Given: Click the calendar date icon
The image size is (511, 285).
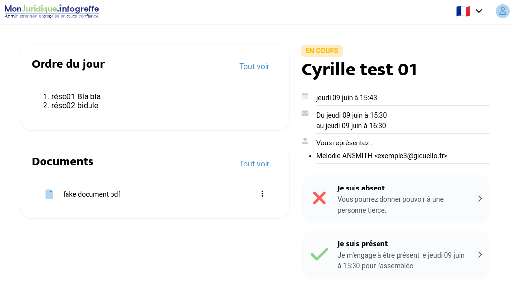Looking at the screenshot, I should coord(305,96).
